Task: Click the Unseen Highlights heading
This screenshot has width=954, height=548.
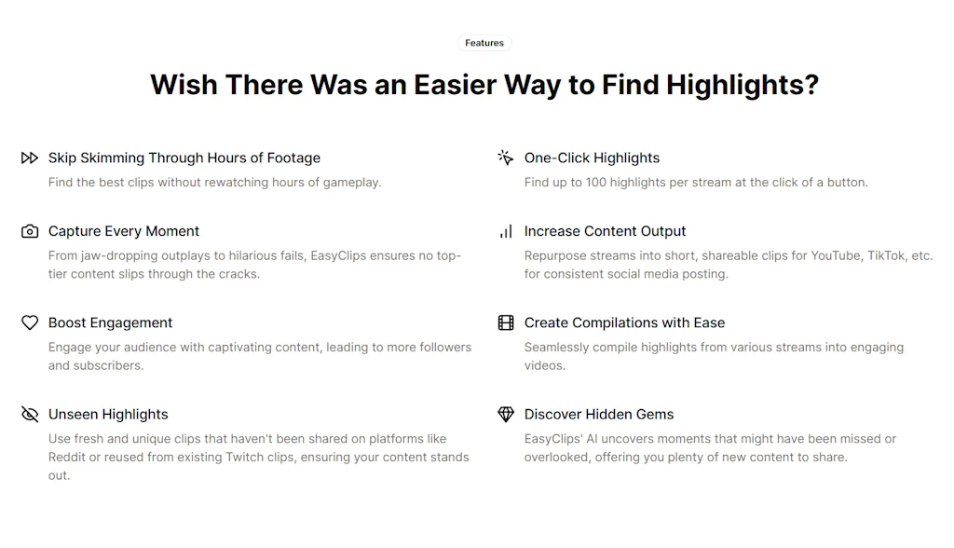Action: coord(108,414)
